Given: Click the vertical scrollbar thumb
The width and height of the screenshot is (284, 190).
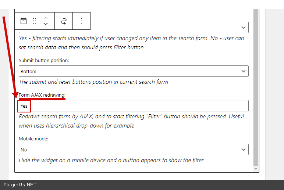Looking at the screenshot, I should tap(256, 88).
